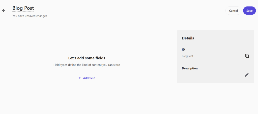Image resolution: width=258 pixels, height=114 pixels.
Task: Select the blogPost ID value text
Action: click(187, 56)
